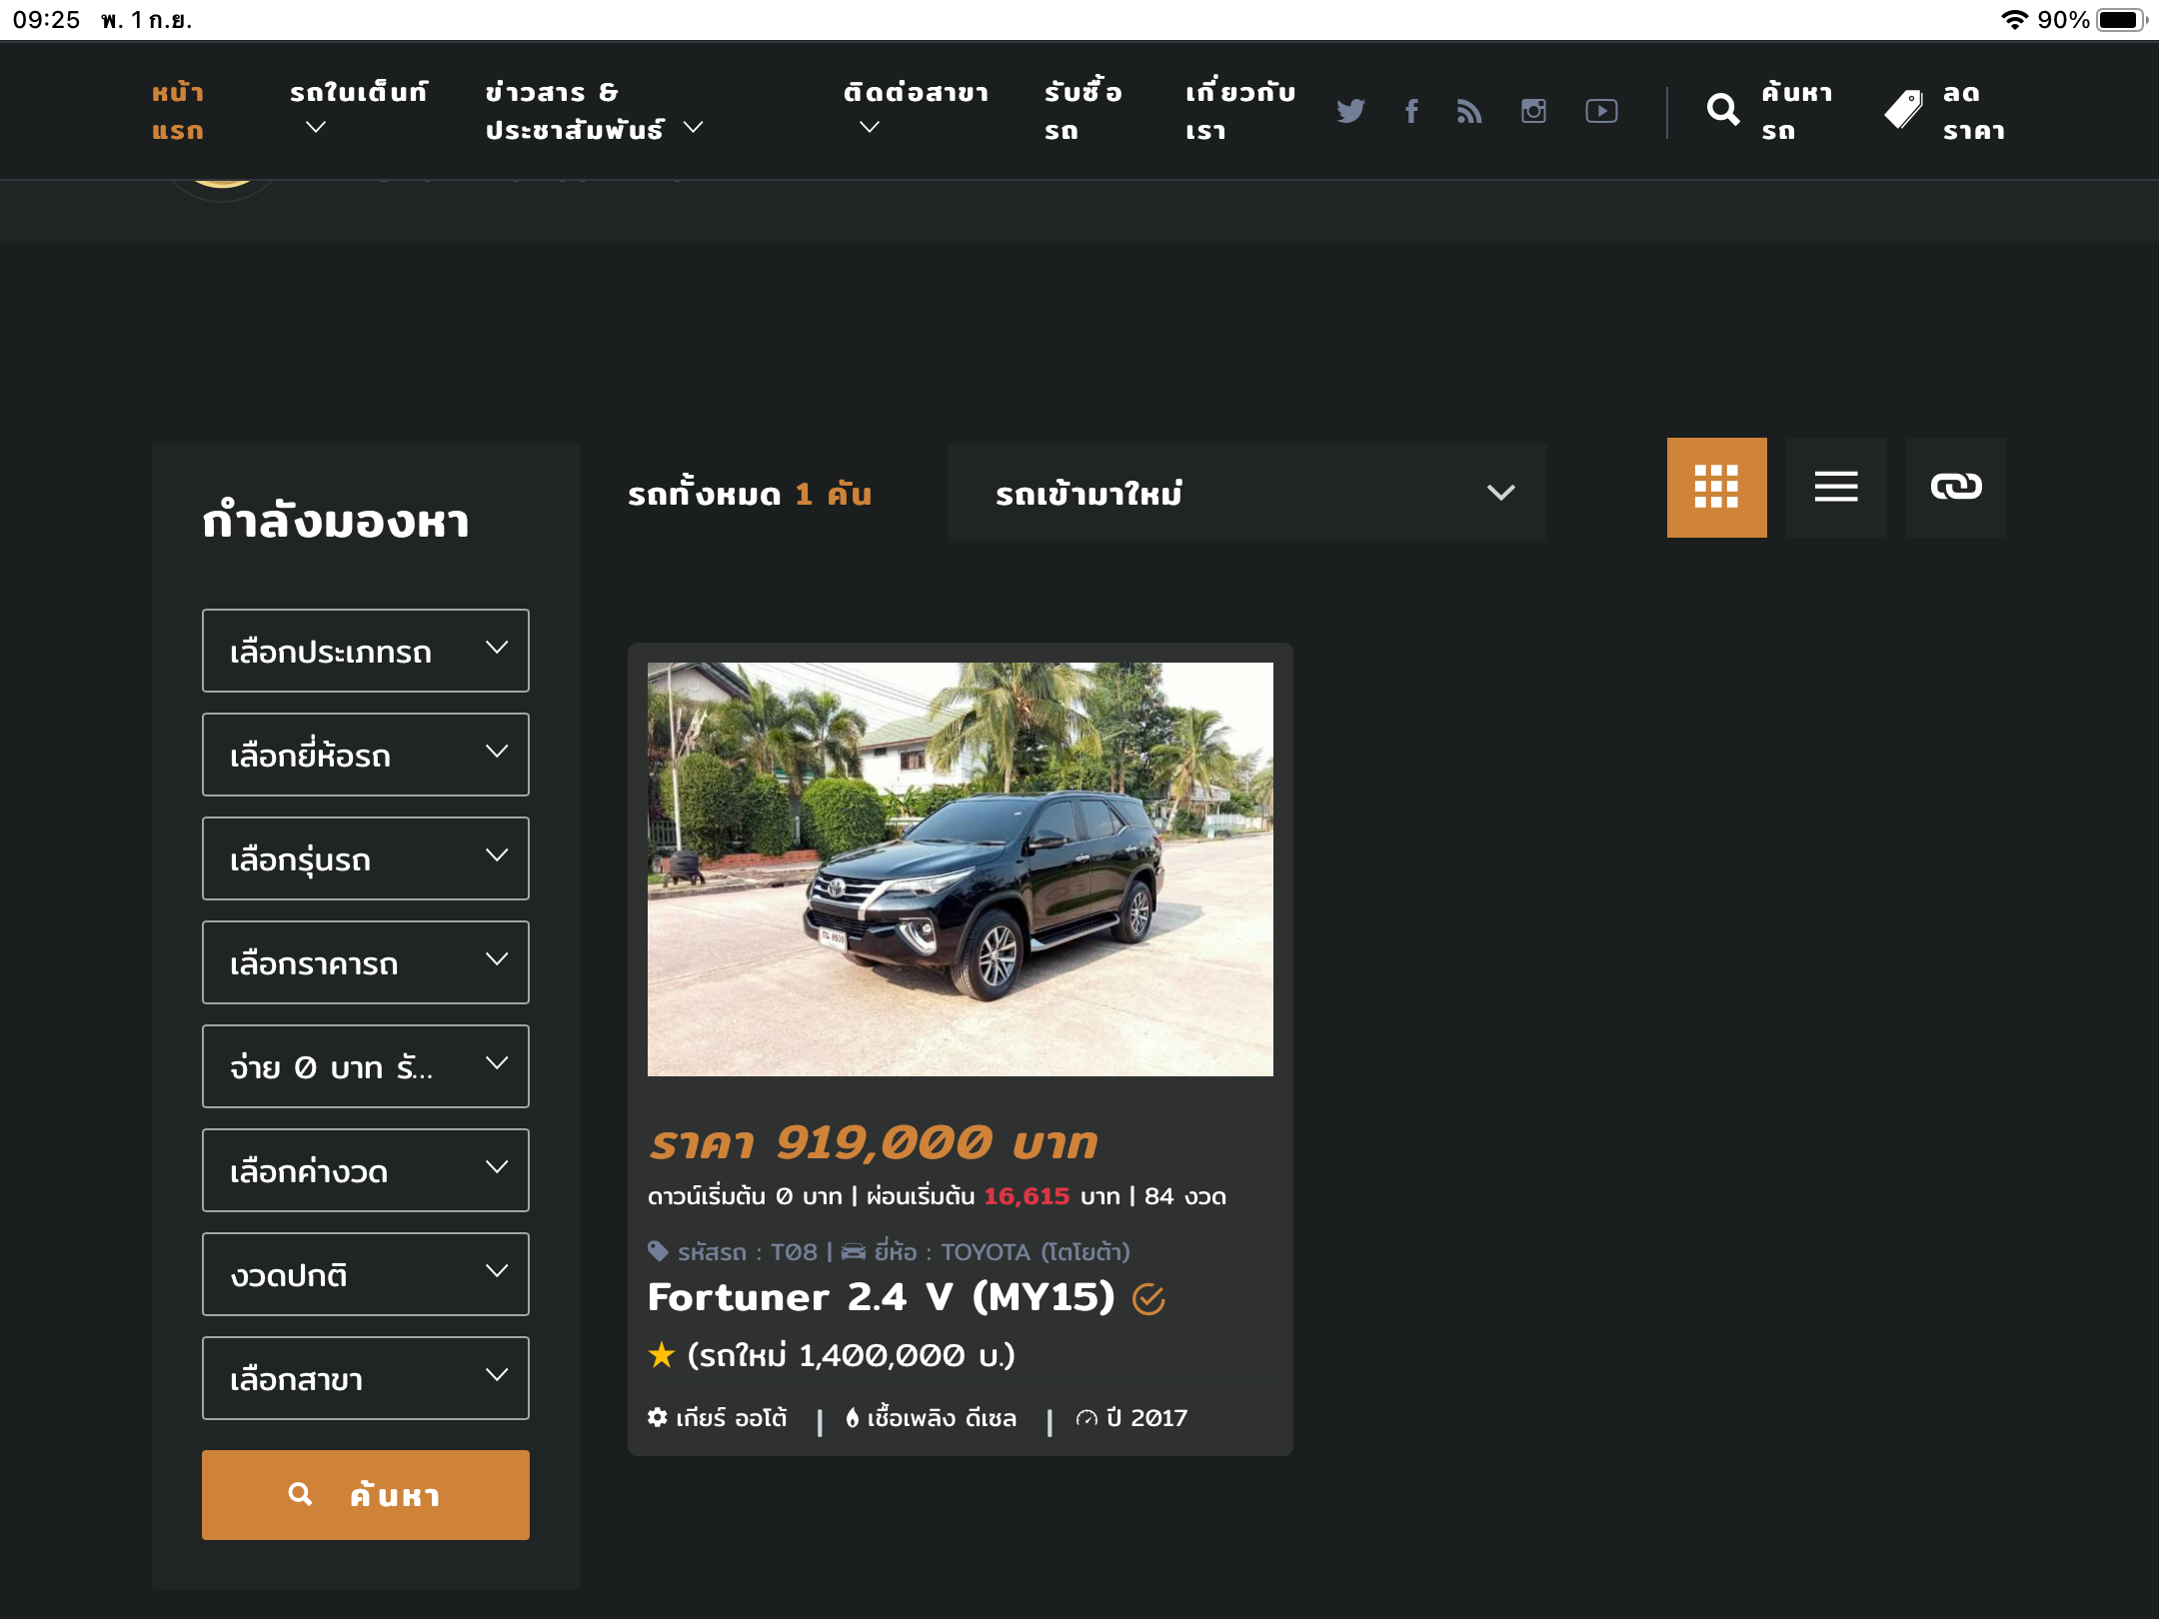This screenshot has width=2159, height=1619.
Task: Open the YouTube icon
Action: click(1601, 111)
